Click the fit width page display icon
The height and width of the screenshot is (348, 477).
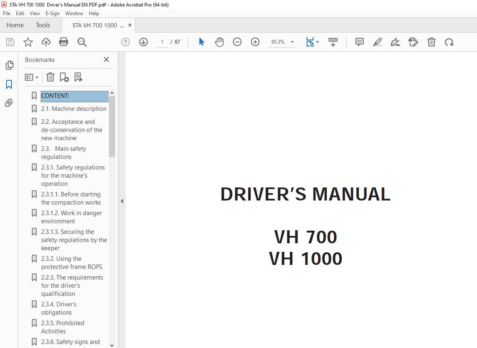pyautogui.click(x=310, y=42)
